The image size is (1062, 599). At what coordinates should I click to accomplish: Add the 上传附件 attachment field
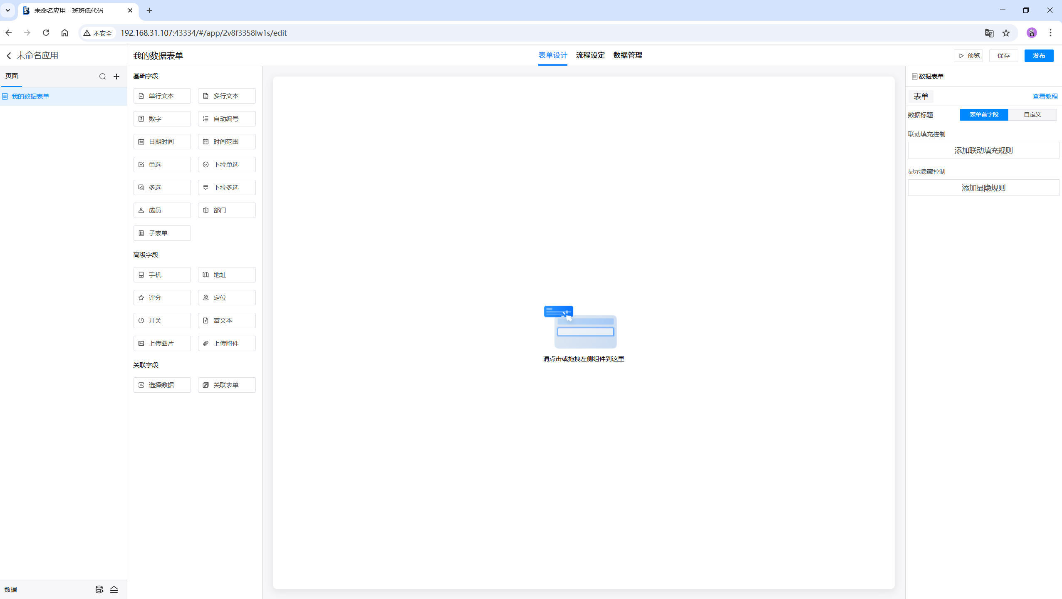pos(226,343)
